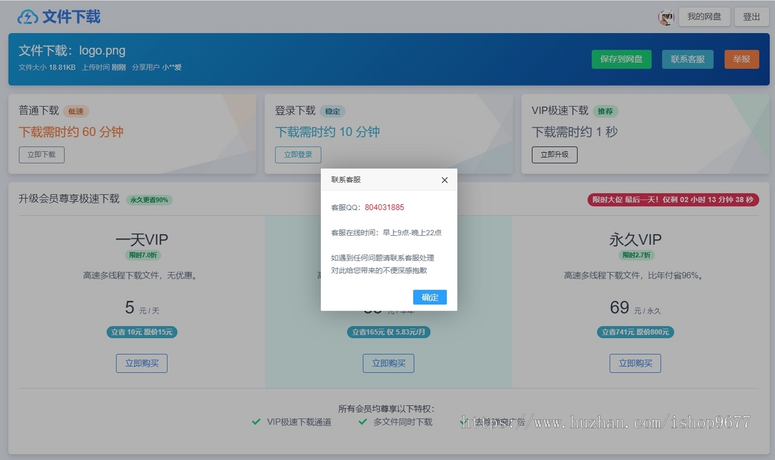Image resolution: width=775 pixels, height=460 pixels.
Task: Close the 联系客服 dialog with X
Action: [444, 180]
